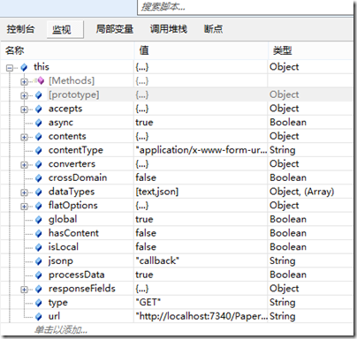Image resolution: width=357 pixels, height=339 pixels.
Task: Click the 名称 column header
Action: coord(67,50)
